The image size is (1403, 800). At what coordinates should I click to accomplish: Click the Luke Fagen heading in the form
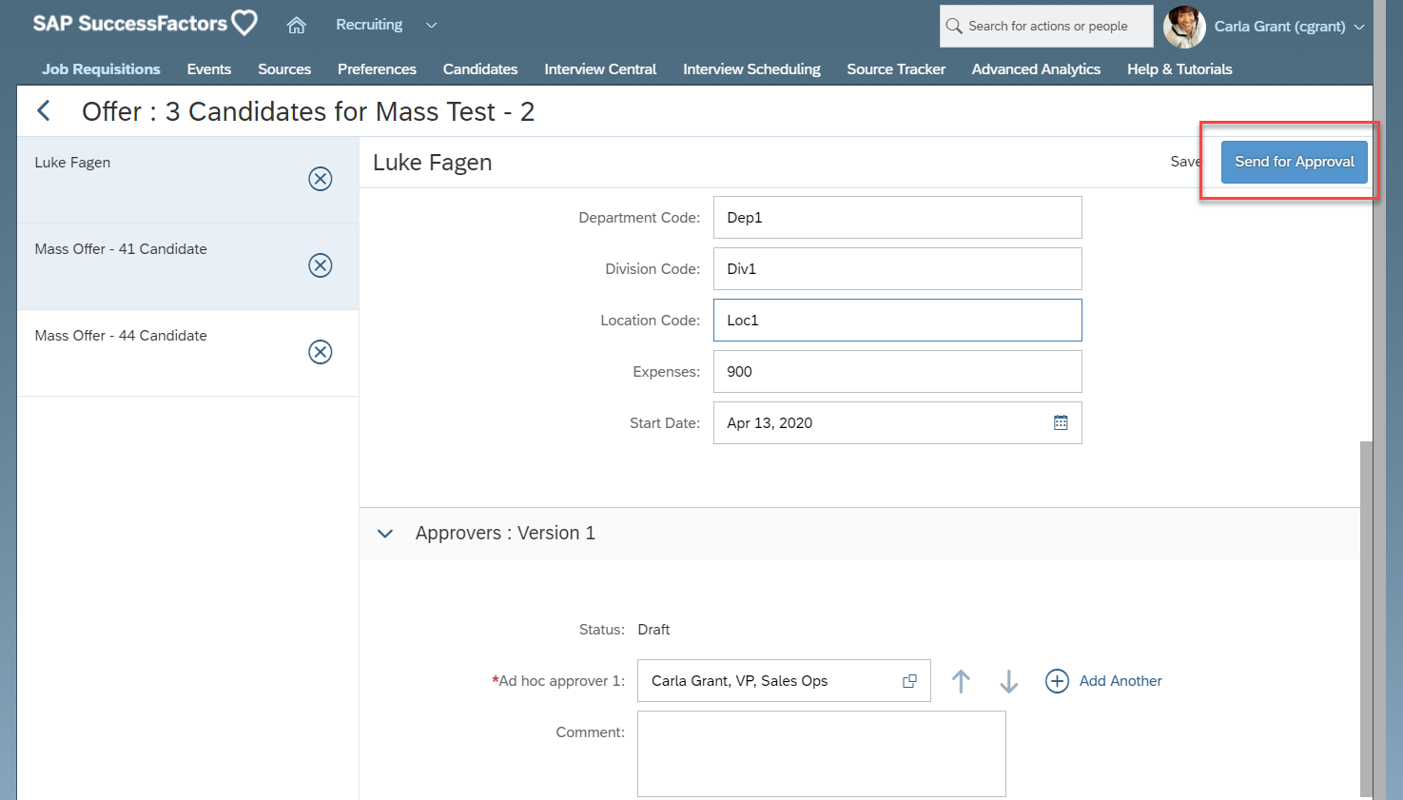click(432, 163)
